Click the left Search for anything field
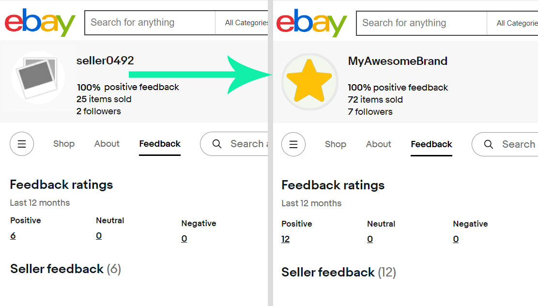This screenshot has width=538, height=306. click(145, 23)
